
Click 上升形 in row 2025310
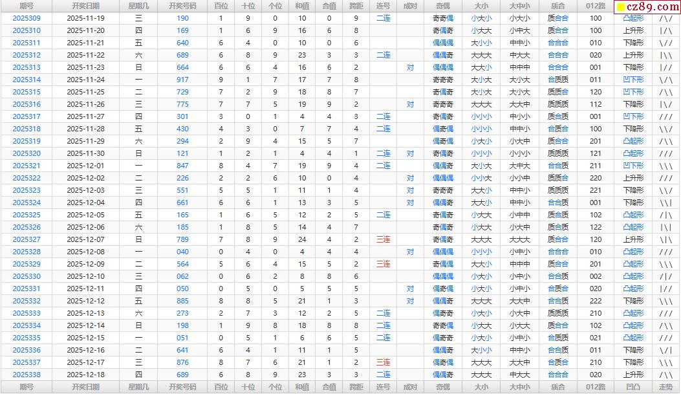pyautogui.click(x=634, y=30)
